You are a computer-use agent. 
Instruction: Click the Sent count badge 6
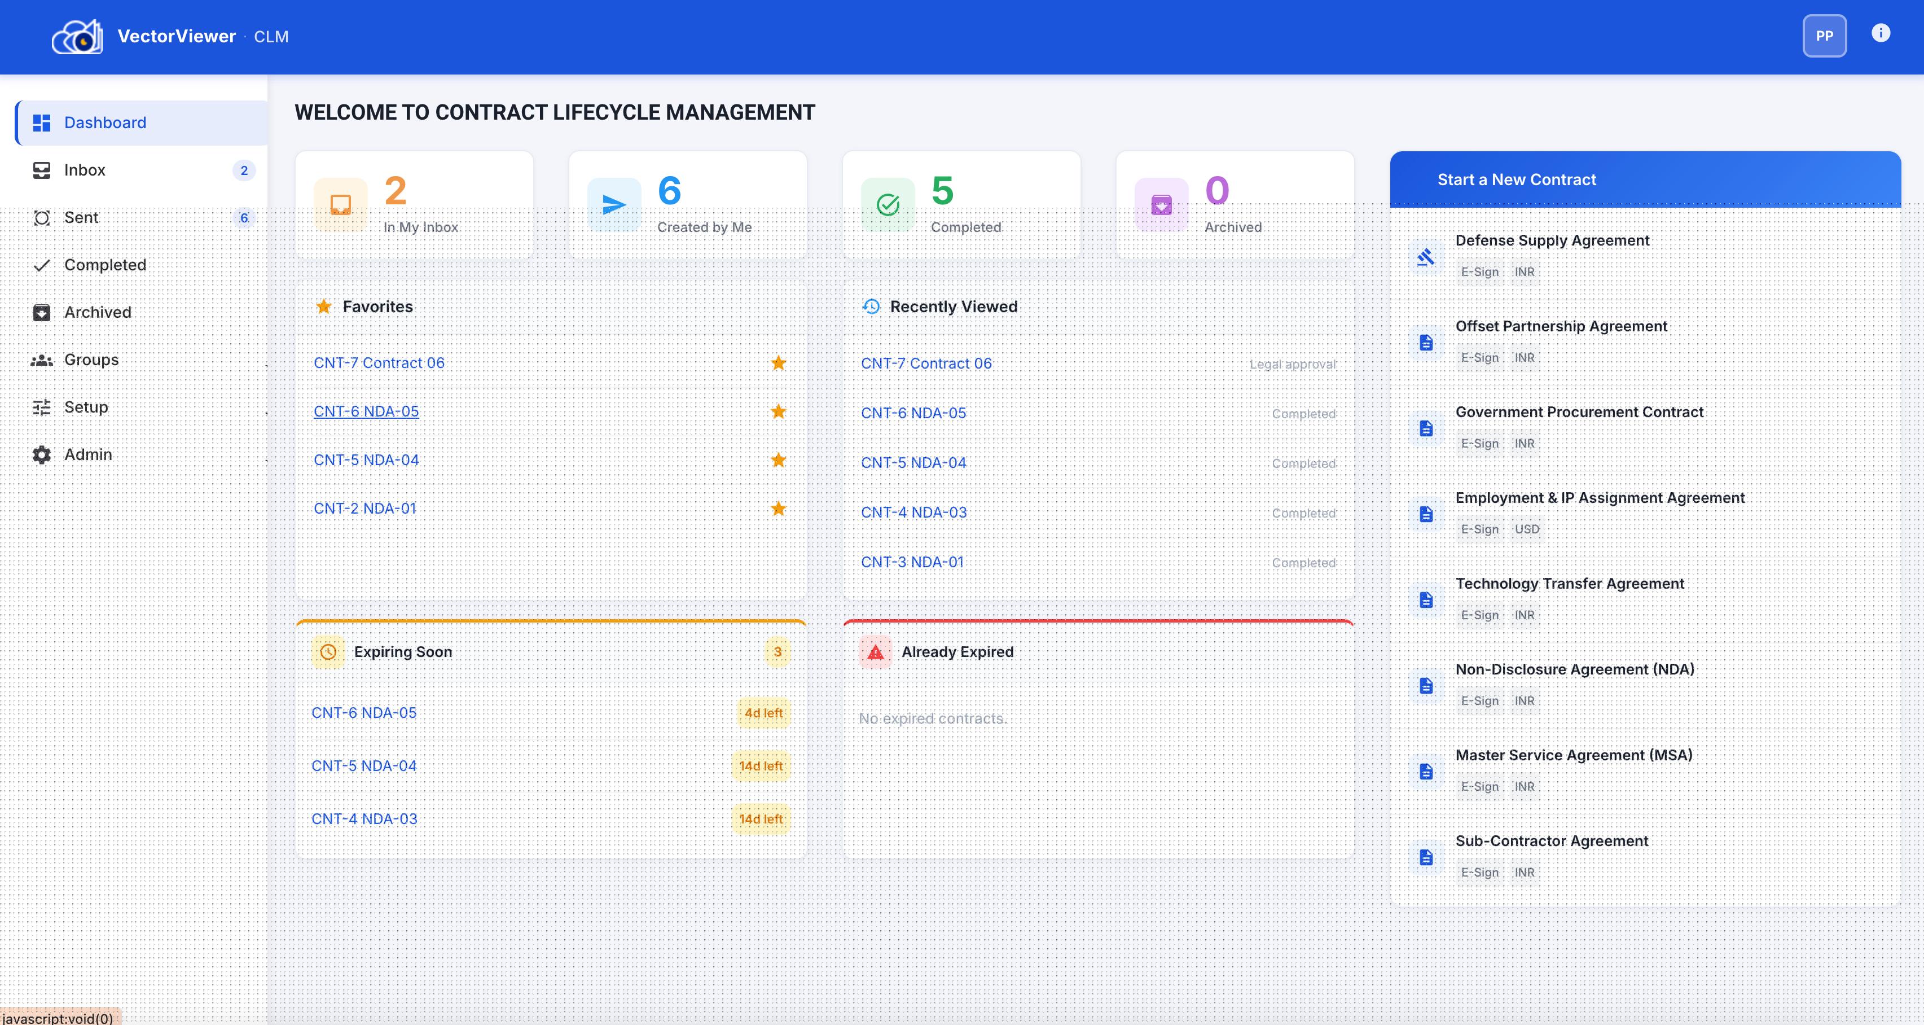(x=244, y=217)
